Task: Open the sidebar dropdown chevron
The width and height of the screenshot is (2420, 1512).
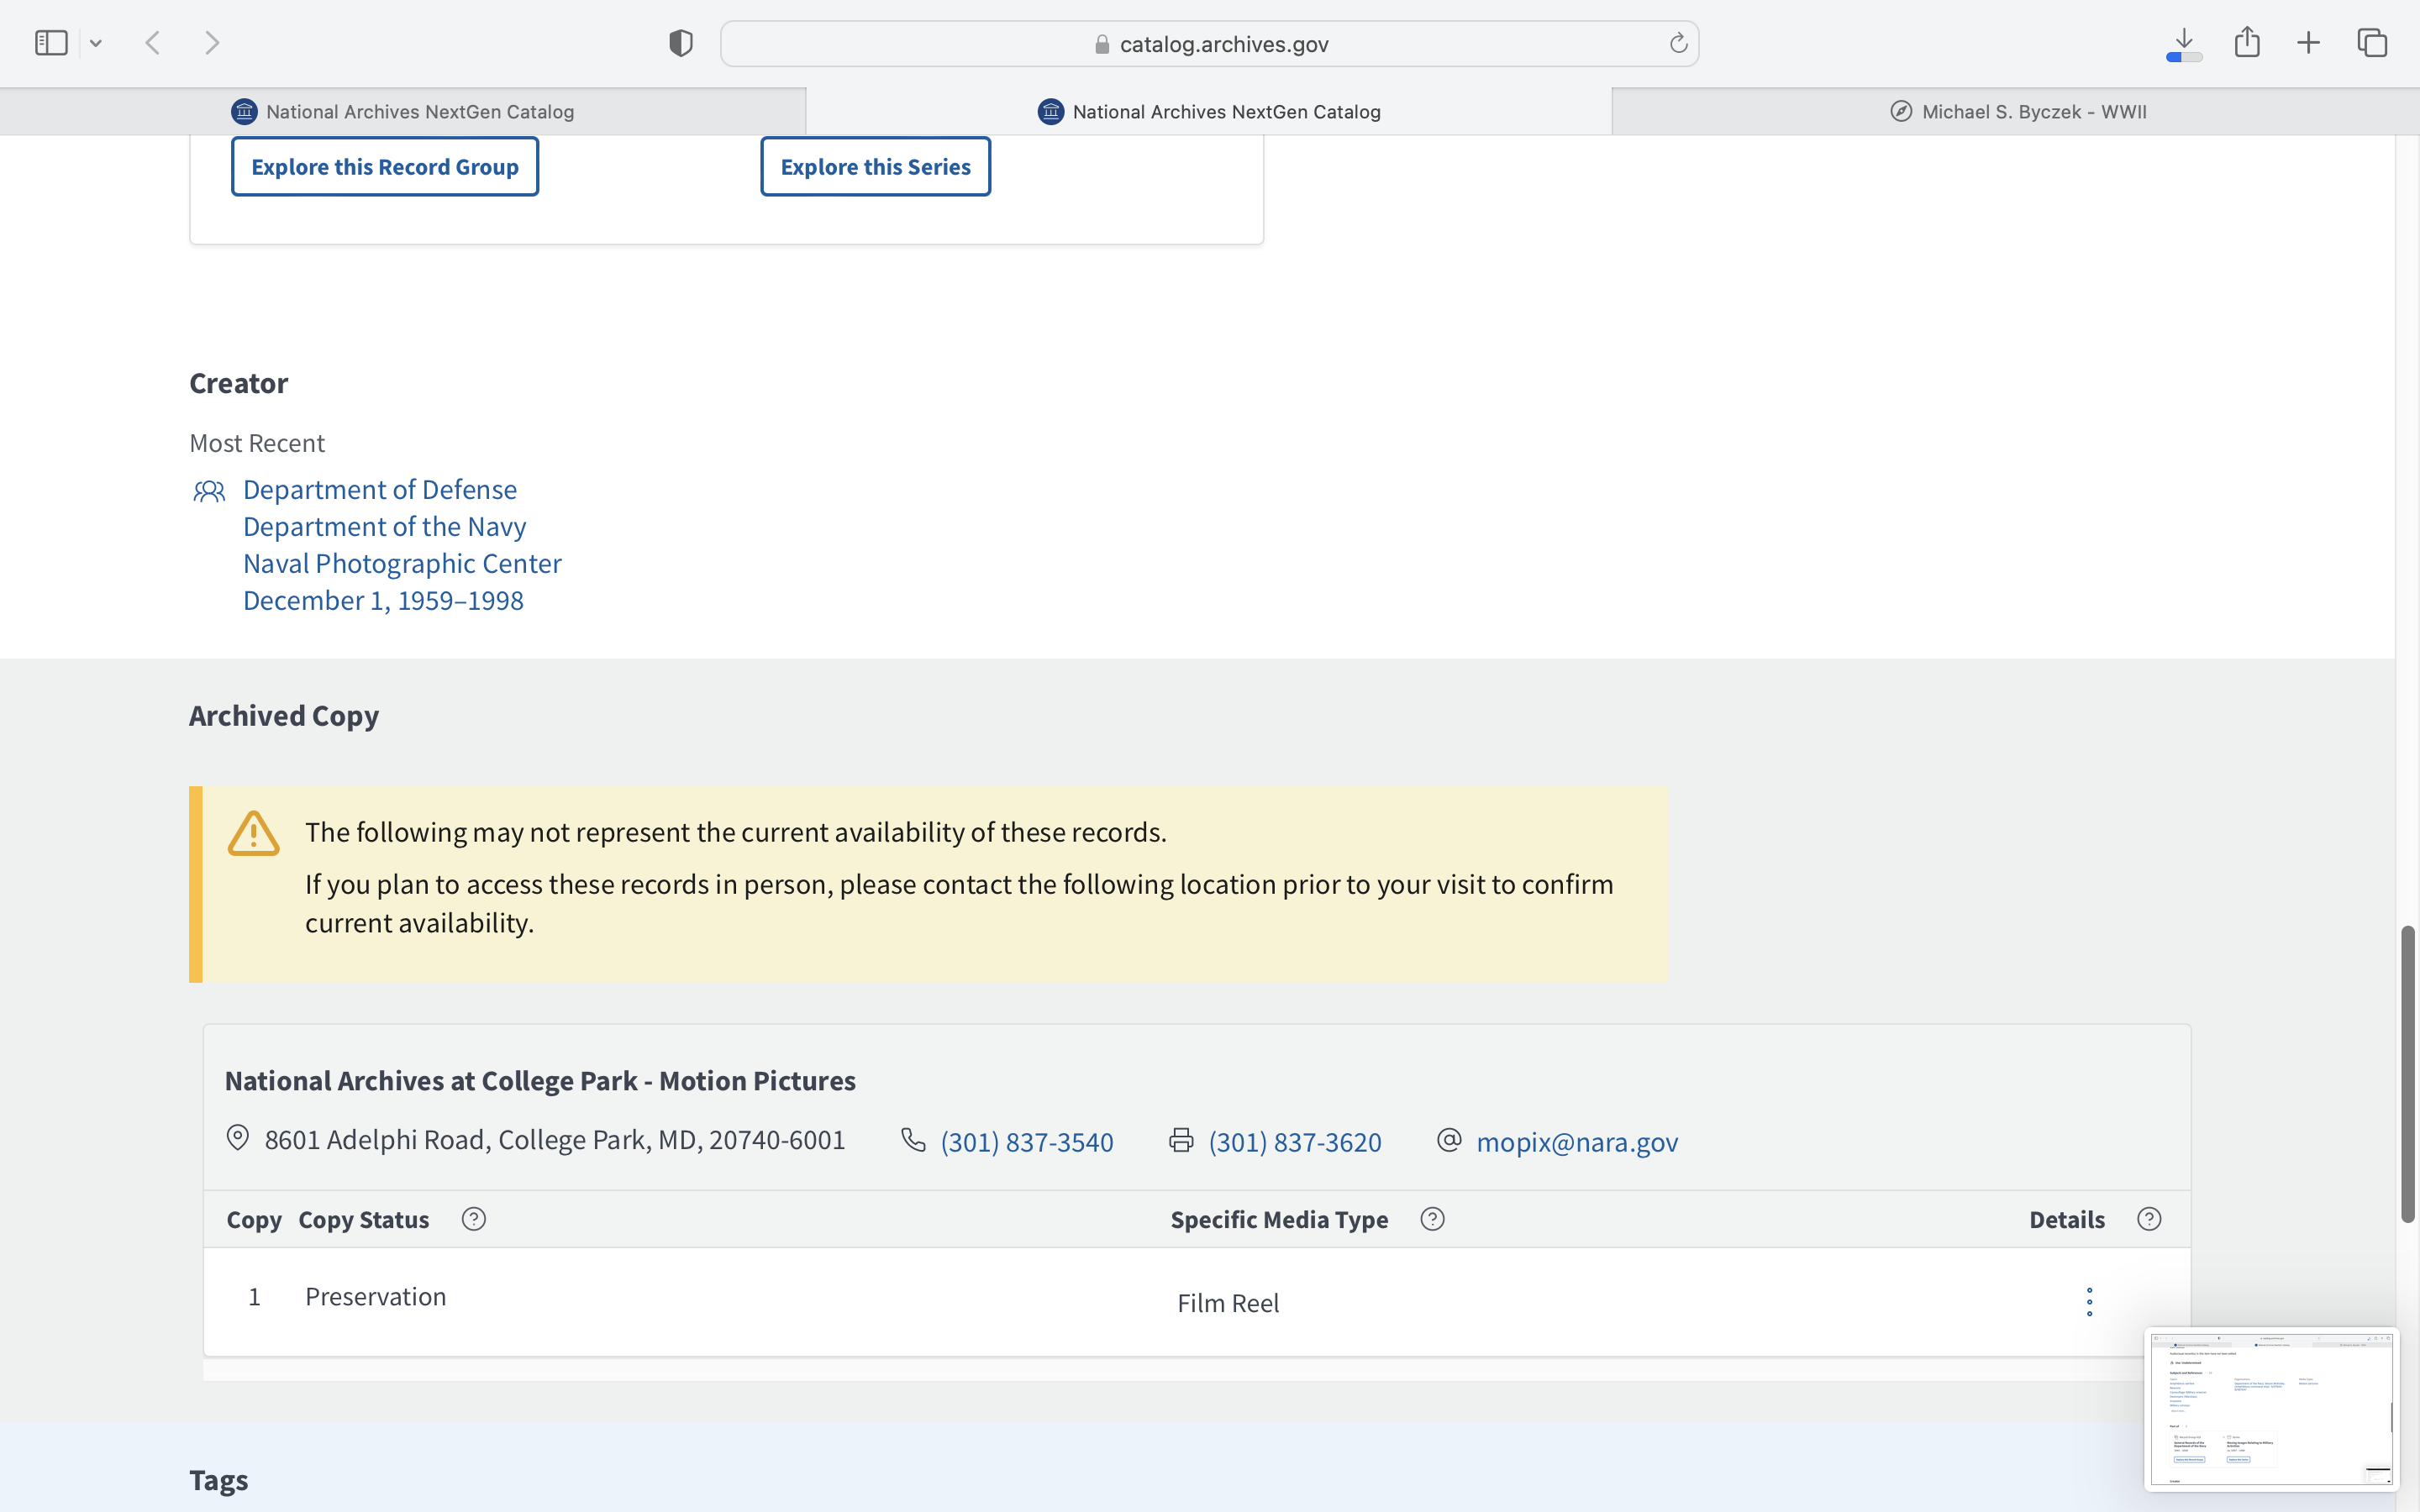Action: click(96, 43)
